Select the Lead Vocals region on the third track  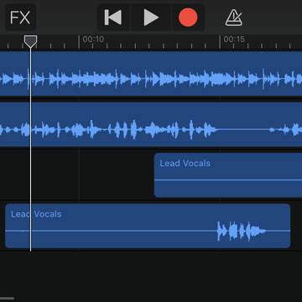(x=228, y=175)
